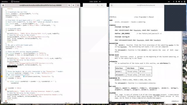Screen dimensions: 187x105
Task: Click the Bluetooth icon in the top bar
Action: [176, 1]
